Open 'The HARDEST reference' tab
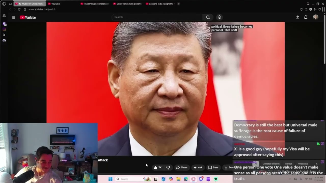The image size is (326, 183). pos(95,4)
